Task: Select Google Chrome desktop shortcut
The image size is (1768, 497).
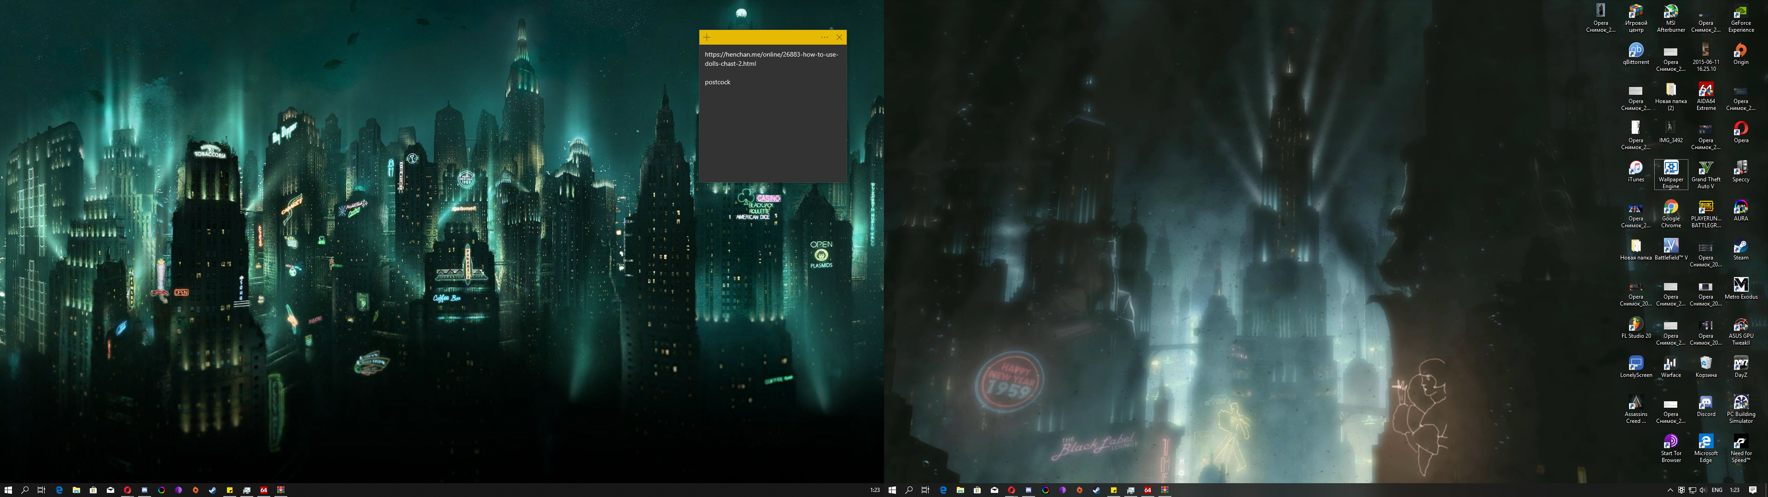Action: coord(1671,214)
